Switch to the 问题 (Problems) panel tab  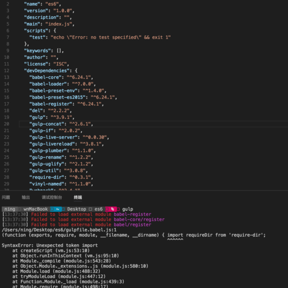click(6, 197)
